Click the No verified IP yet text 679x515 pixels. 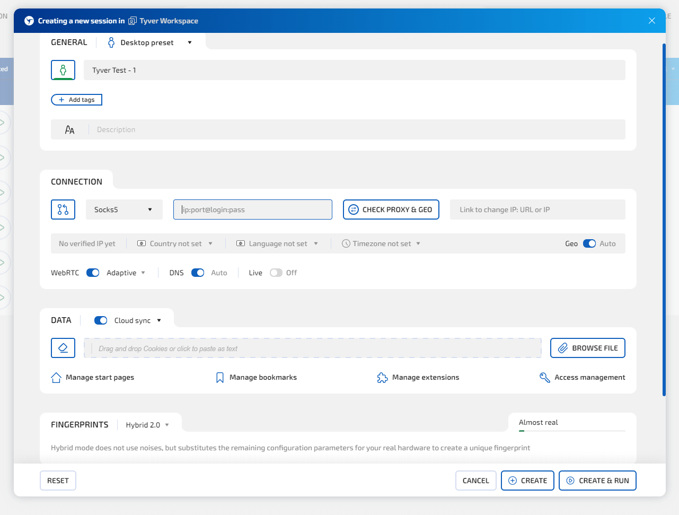click(x=87, y=243)
